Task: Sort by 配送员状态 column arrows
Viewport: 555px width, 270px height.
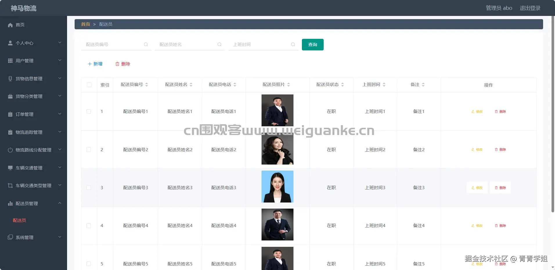Action: pyautogui.click(x=343, y=85)
